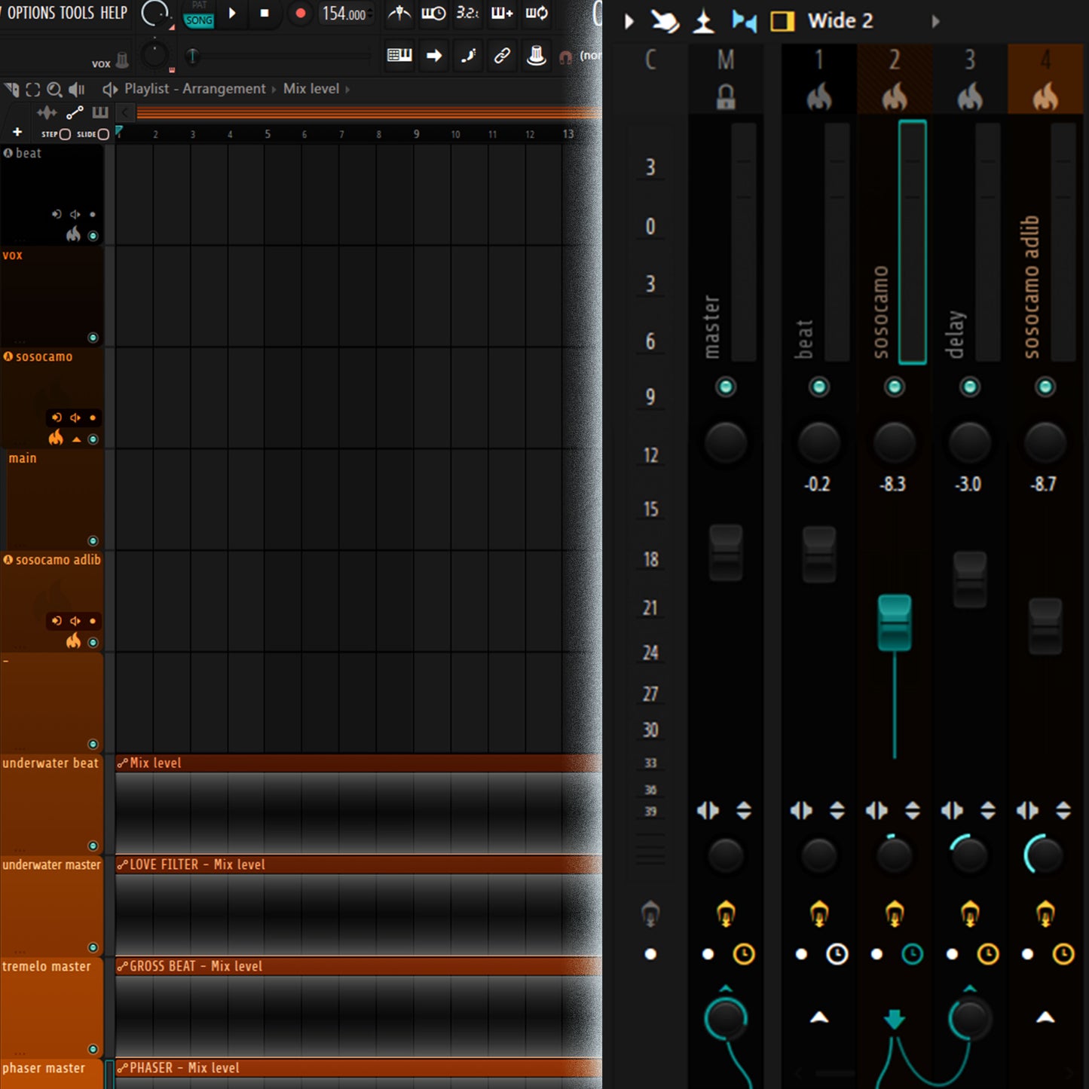The width and height of the screenshot is (1089, 1089).
Task: Toggle the overdub recording icon
Action: pos(502,13)
